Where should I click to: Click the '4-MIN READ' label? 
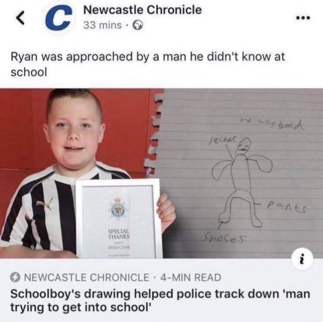pos(191,277)
